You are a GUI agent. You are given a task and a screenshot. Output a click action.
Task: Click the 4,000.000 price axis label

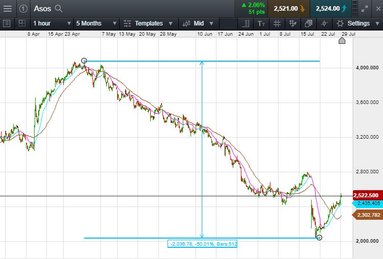pyautogui.click(x=367, y=67)
